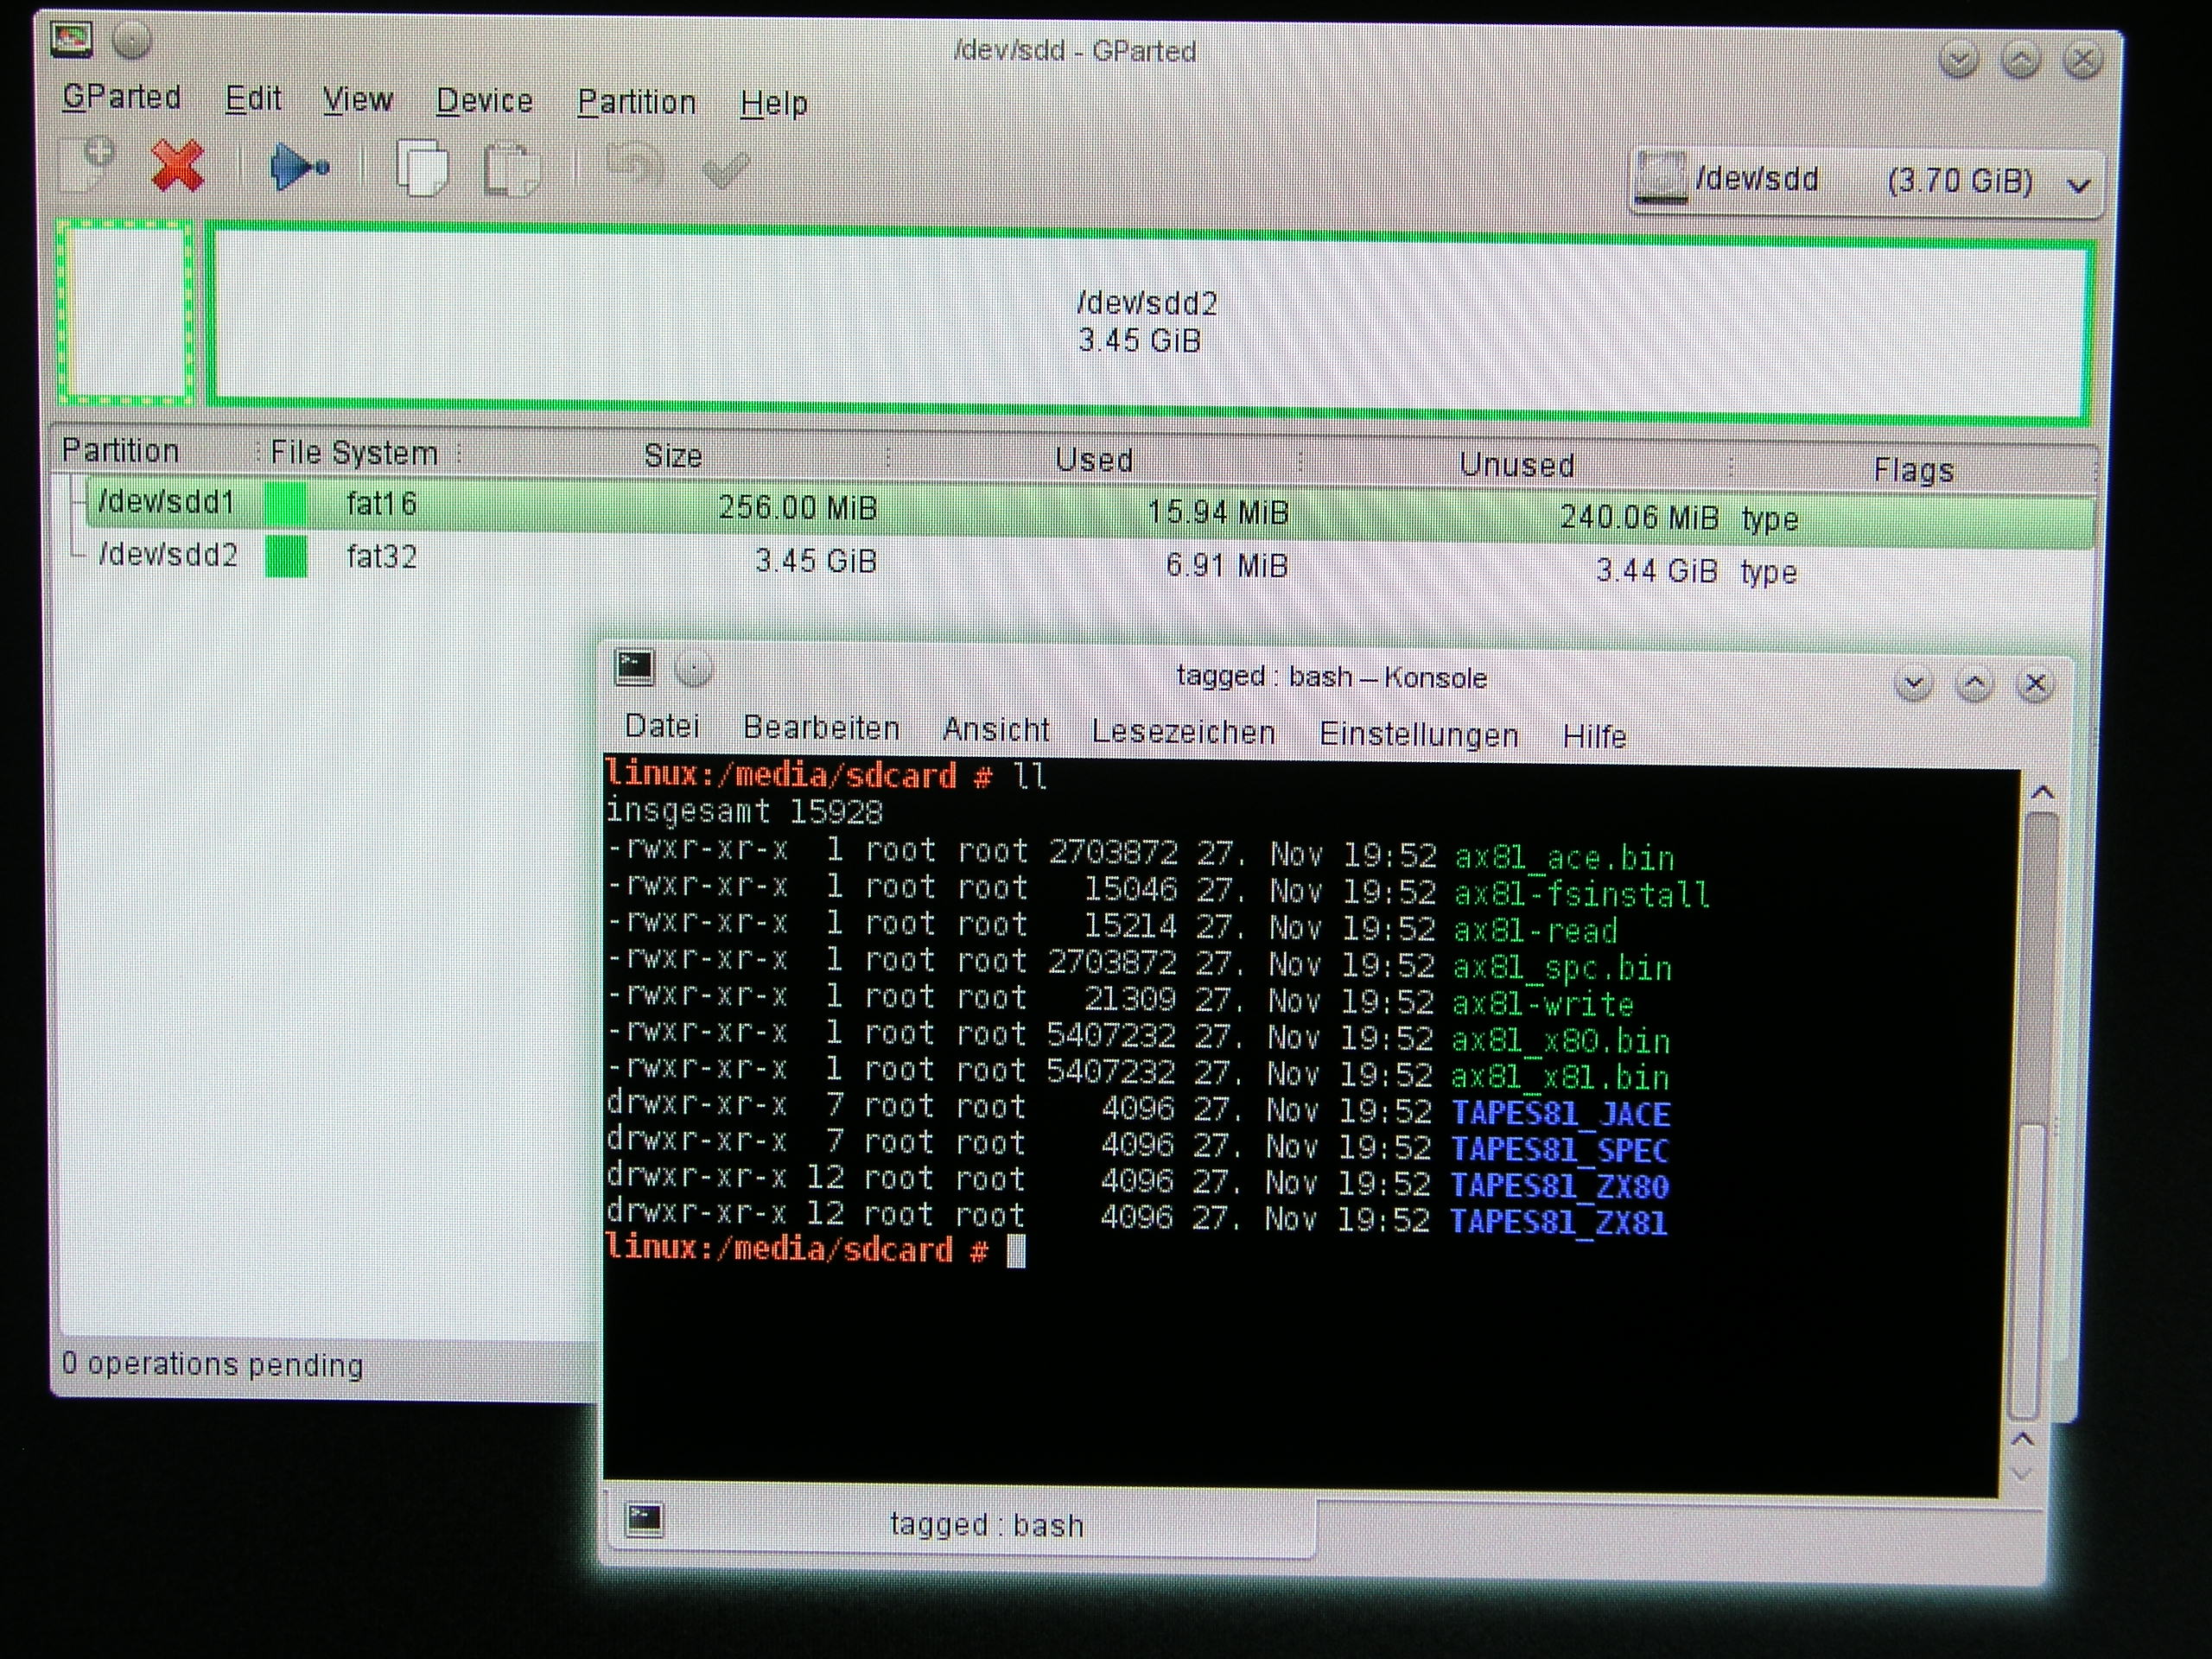Click the Konsole window terminal icon

point(634,667)
